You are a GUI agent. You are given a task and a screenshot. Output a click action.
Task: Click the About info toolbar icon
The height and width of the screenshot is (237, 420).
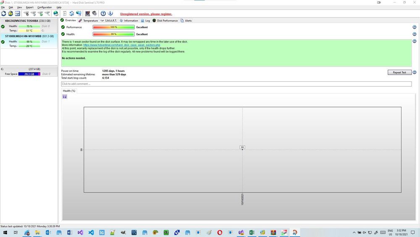coord(110,13)
